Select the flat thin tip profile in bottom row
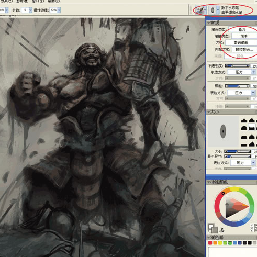Screen dimensions: 257x257 (244, 145)
